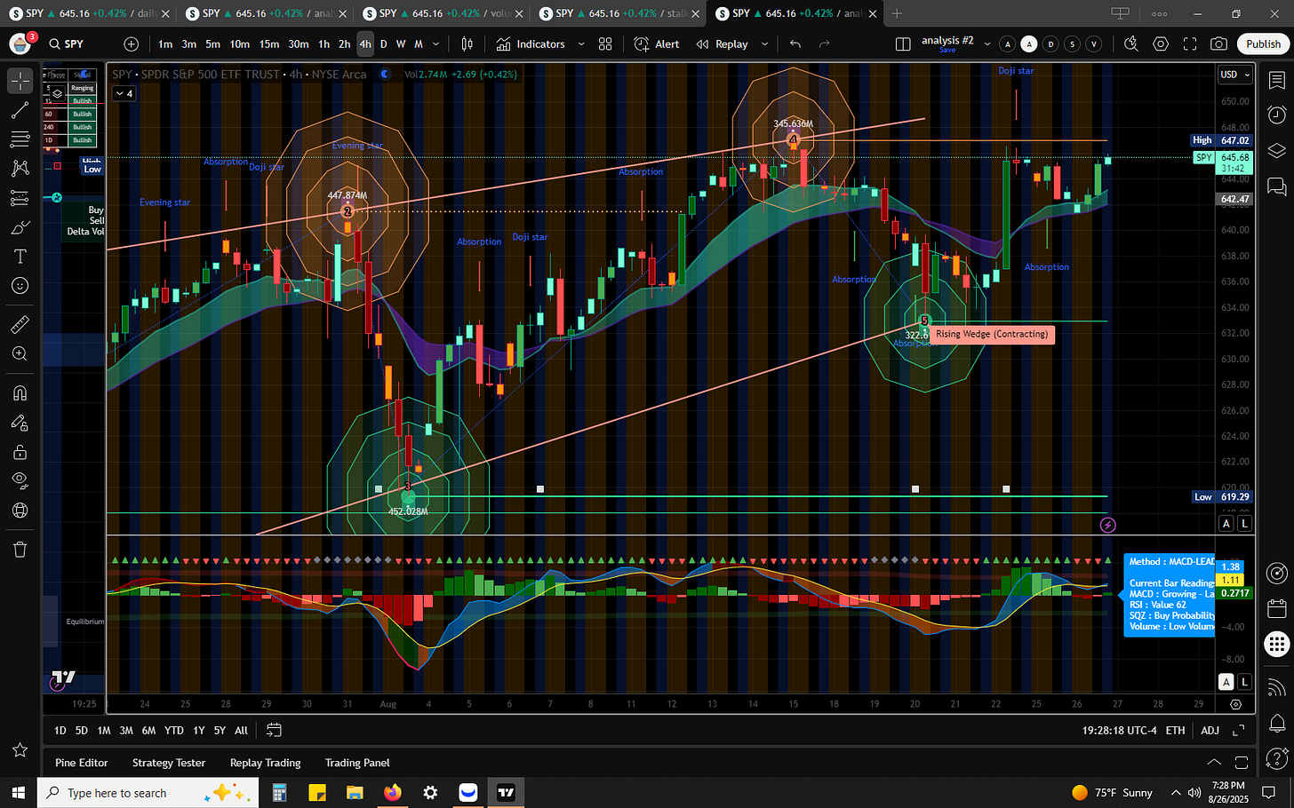Toggle ADJ adjusted data setting
This screenshot has height=808, width=1294.
[x=1210, y=731]
